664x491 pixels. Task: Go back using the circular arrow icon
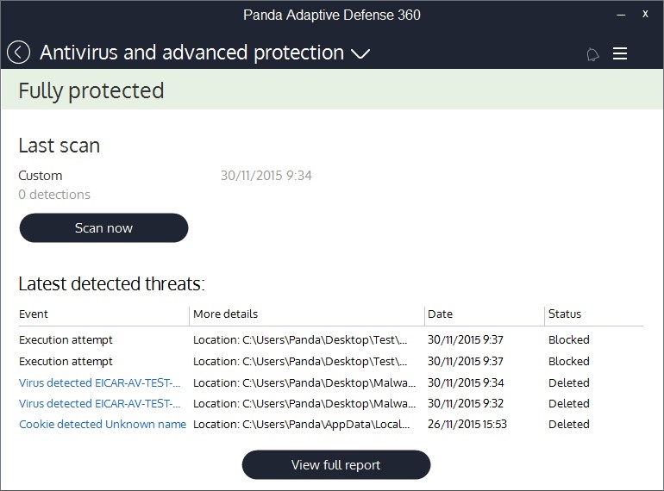18,53
